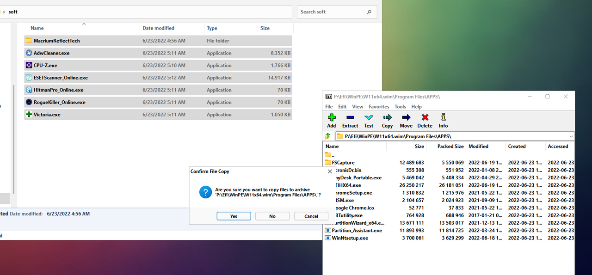Select the DISM.exe row in 7-Zip
592x275 pixels.
(x=449, y=200)
